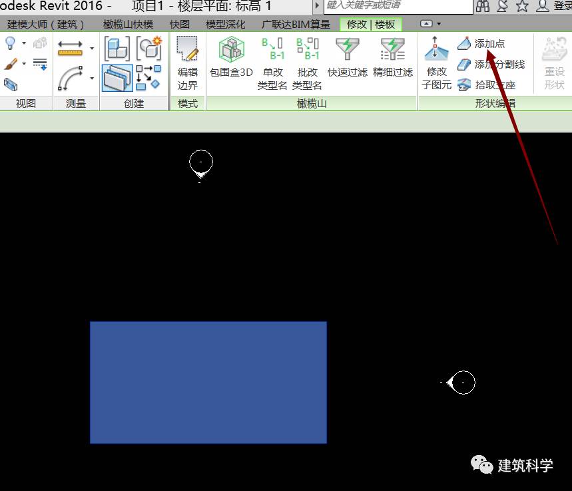
Task: Click the 登录 sign-in user icon
Action: [x=543, y=6]
